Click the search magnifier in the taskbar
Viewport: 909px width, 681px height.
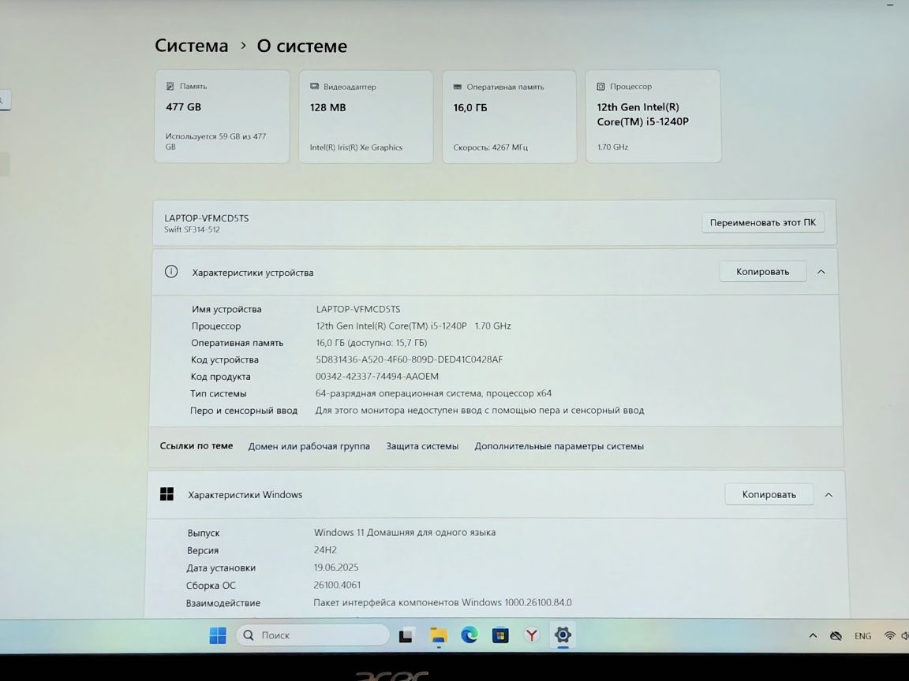tap(248, 635)
